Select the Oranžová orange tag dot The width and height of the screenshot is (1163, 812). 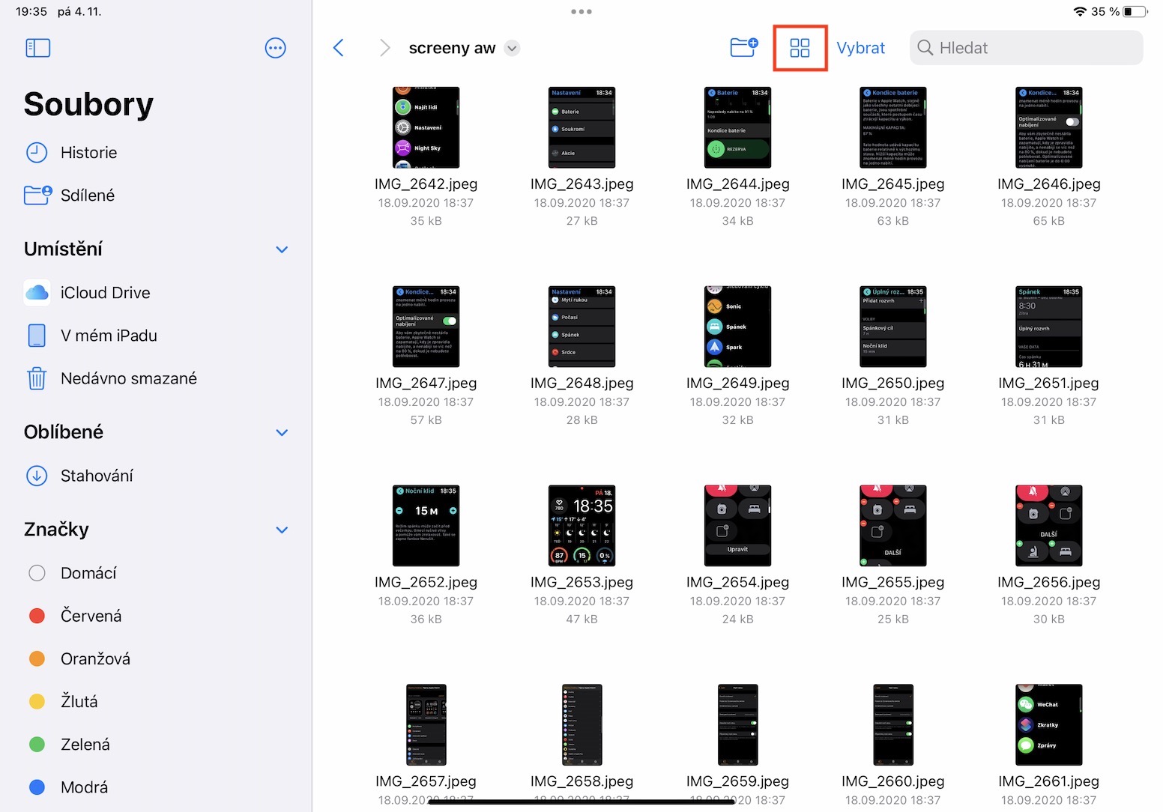point(37,658)
